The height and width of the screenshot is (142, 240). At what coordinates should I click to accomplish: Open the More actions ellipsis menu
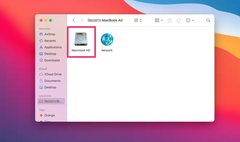(190, 20)
